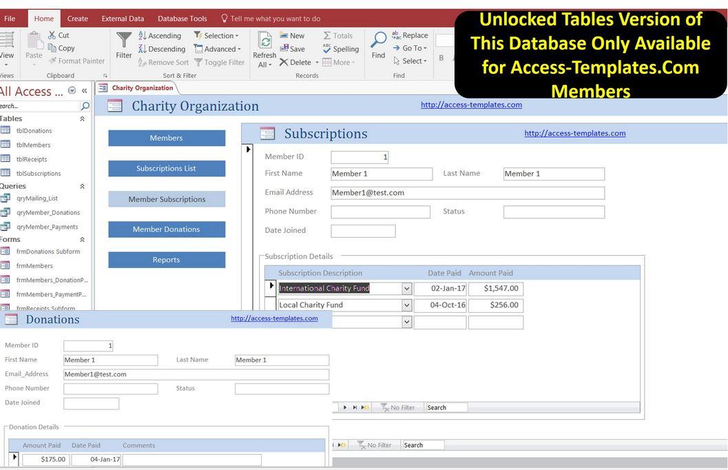Click the Totals sigma icon
Screen dimensions: 728x470
click(327, 36)
